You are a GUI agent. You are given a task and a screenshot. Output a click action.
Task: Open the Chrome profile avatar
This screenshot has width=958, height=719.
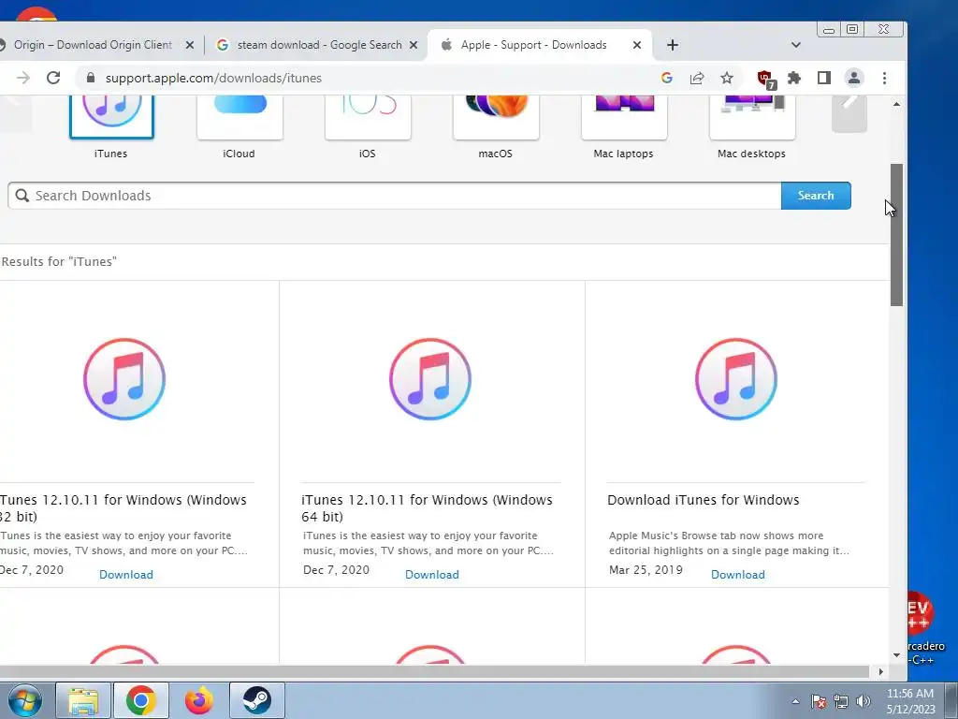coord(853,78)
